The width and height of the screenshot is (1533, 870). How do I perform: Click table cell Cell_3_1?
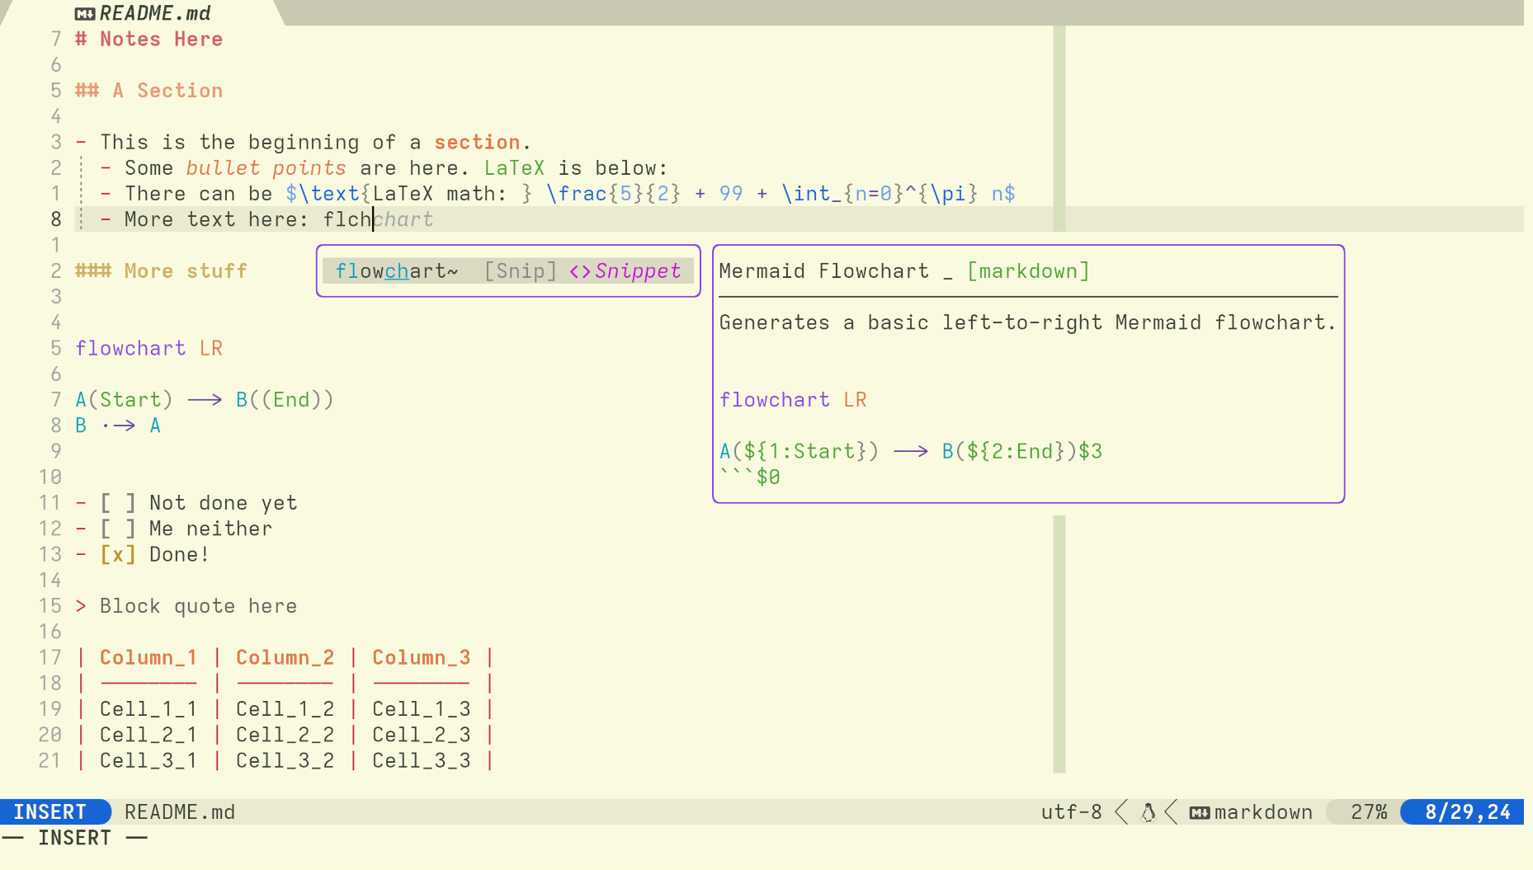(149, 760)
